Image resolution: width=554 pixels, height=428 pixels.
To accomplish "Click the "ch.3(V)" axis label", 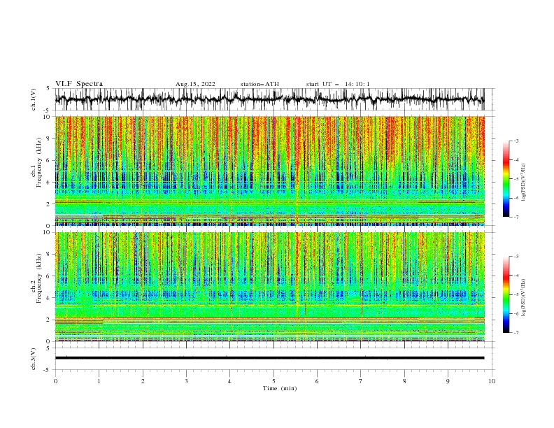I will click(x=34, y=359).
